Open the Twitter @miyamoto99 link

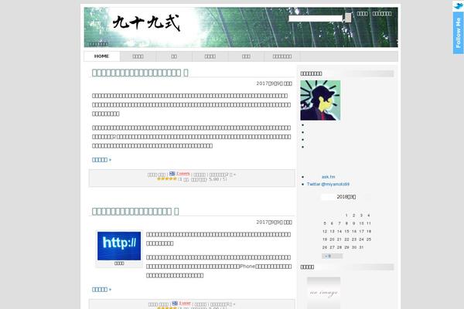coord(328,184)
